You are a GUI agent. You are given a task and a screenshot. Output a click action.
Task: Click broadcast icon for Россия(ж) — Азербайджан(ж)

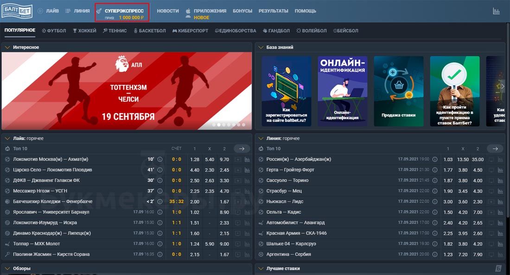[x=491, y=160]
